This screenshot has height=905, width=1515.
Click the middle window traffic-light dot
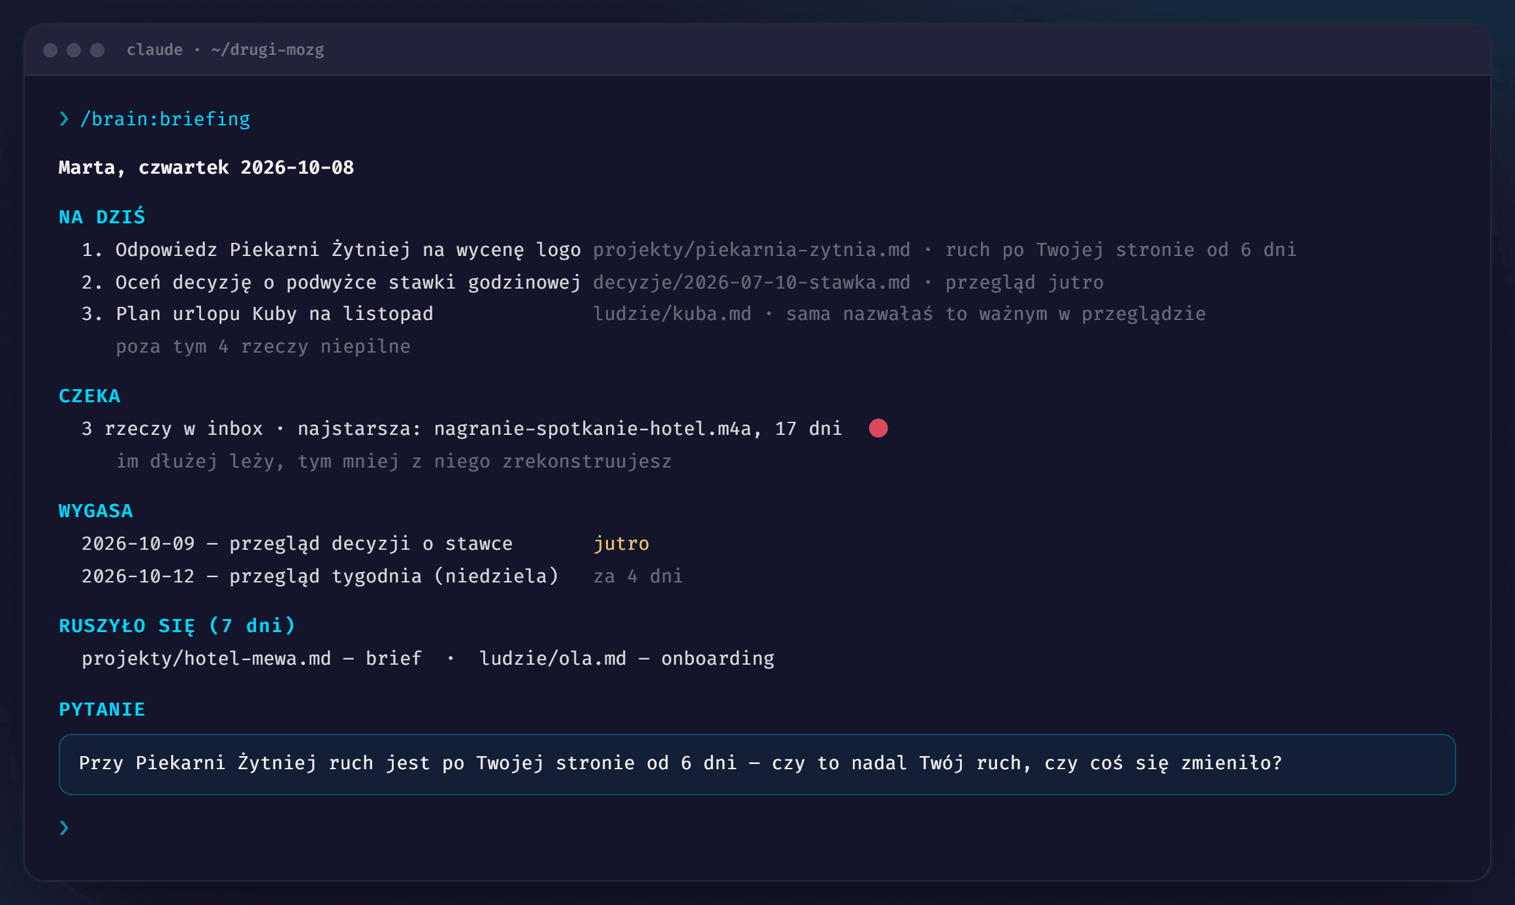point(74,50)
